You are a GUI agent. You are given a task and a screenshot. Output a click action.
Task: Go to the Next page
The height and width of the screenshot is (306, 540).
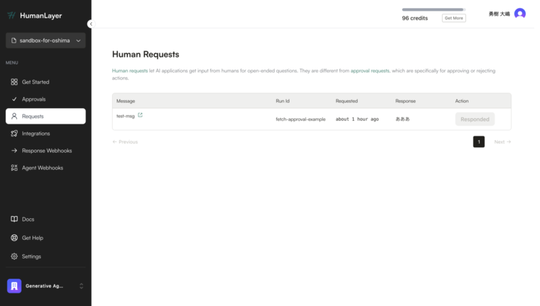pos(502,142)
